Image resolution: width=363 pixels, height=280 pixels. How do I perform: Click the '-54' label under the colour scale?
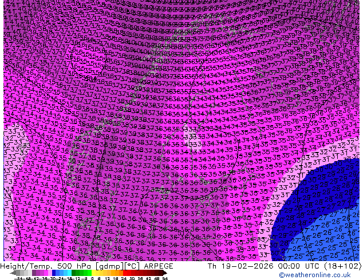pyautogui.click(x=18, y=278)
